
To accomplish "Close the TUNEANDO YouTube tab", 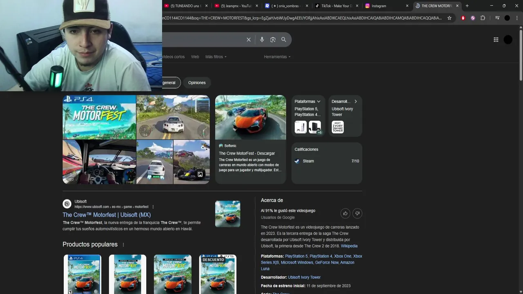I will click(206, 6).
